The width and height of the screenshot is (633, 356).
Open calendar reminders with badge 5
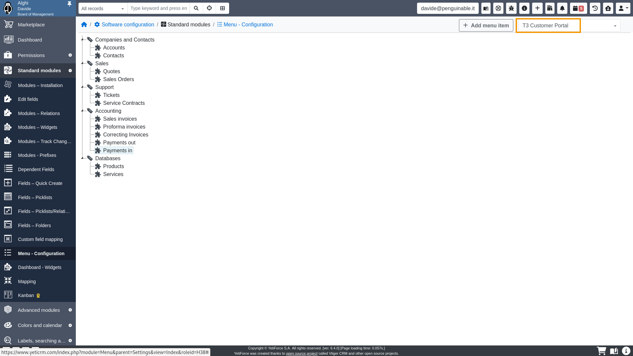pyautogui.click(x=578, y=8)
